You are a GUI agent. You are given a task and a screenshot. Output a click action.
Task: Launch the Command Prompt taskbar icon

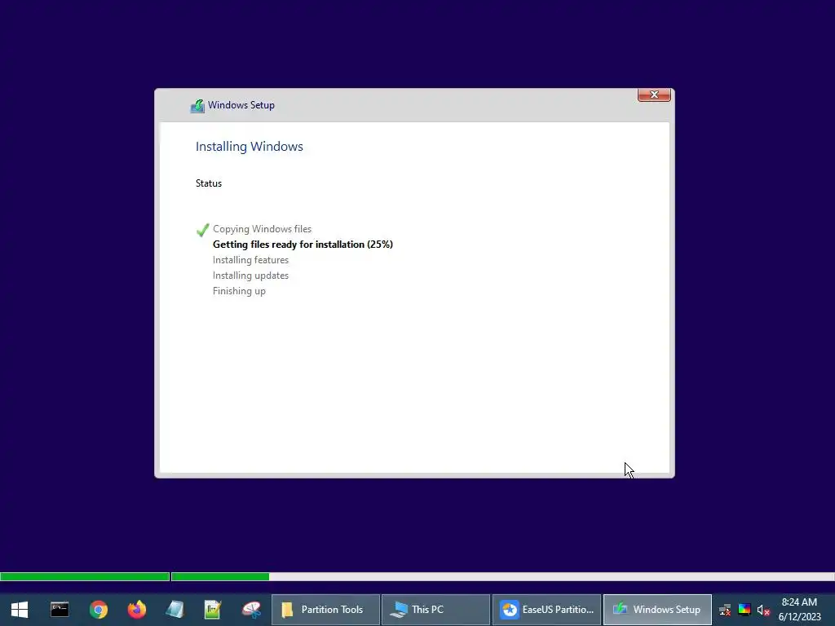[x=60, y=610]
